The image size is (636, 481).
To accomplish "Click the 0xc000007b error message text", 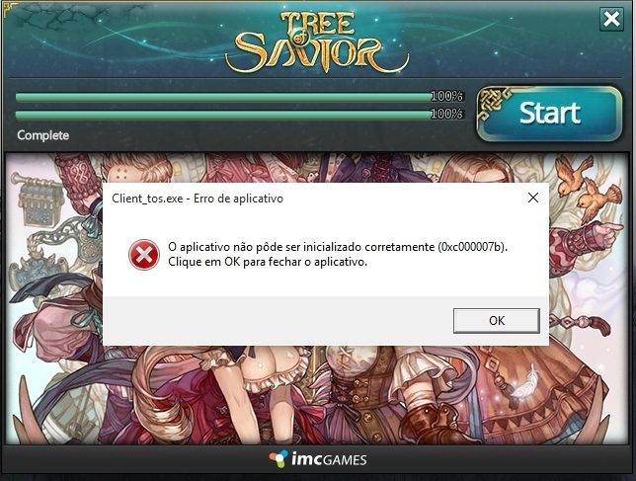I will point(338,247).
